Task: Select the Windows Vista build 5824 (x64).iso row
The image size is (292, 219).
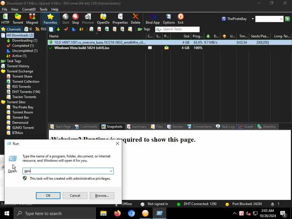Action: point(169,48)
